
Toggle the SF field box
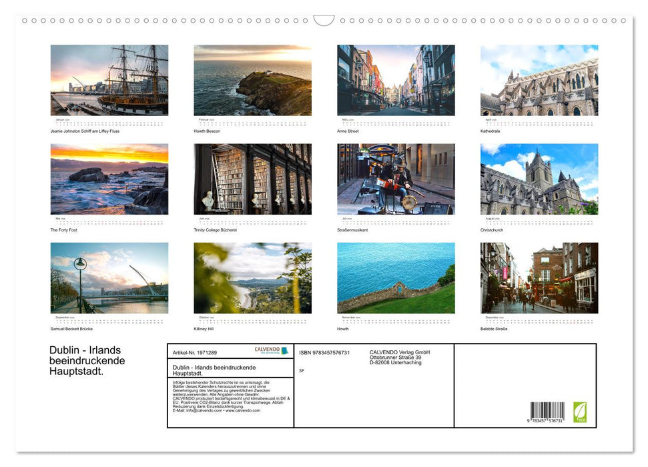pos(302,370)
